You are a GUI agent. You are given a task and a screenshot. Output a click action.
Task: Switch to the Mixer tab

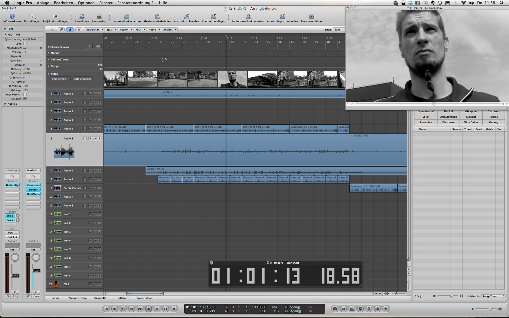(56, 298)
